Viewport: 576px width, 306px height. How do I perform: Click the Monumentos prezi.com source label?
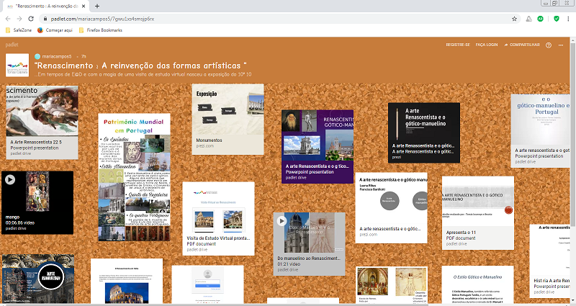coord(204,146)
